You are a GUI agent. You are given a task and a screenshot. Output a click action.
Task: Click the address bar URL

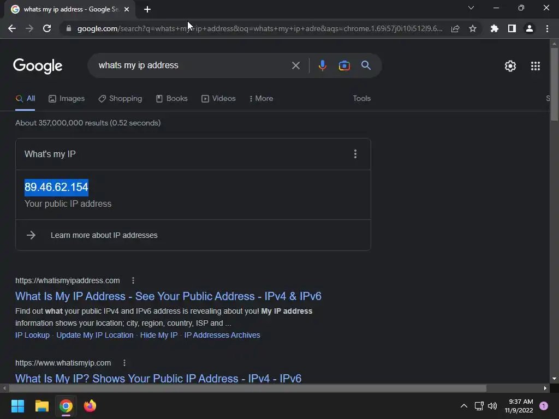259,28
